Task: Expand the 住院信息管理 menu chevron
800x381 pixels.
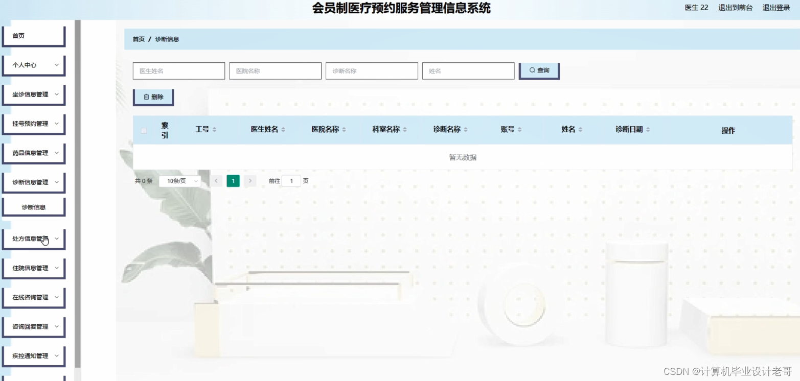Action: click(57, 268)
